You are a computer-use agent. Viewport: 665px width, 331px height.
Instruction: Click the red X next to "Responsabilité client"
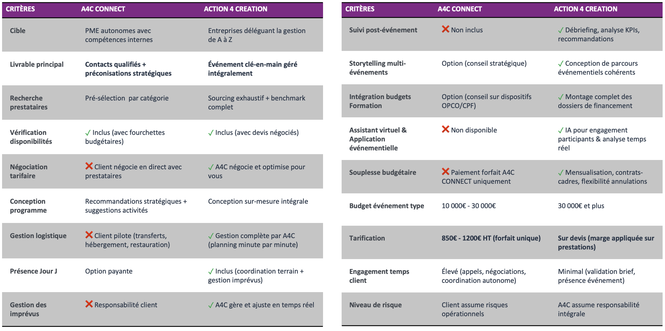(x=89, y=304)
